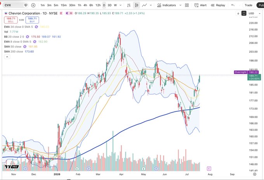Select the Line chart style icon

(144, 5)
